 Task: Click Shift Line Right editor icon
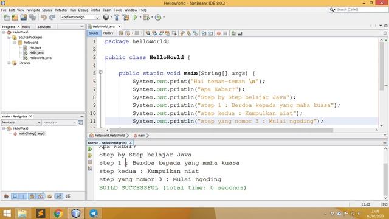point(210,33)
